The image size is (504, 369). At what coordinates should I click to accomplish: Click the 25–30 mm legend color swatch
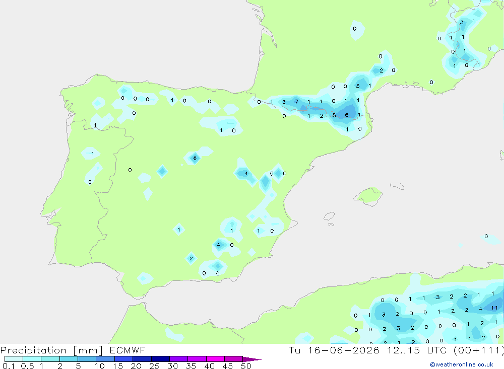(160, 359)
